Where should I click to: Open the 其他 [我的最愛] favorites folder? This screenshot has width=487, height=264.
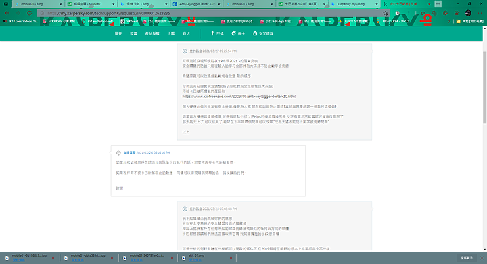click(x=469, y=21)
